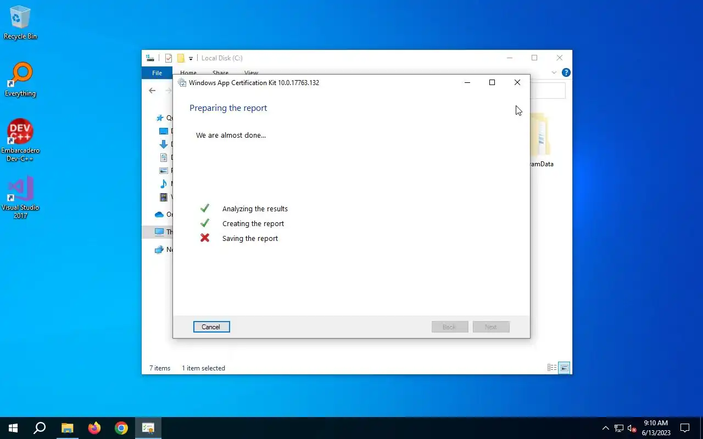This screenshot has width=703, height=439.
Task: Click the Cancel button in Certification Kit
Action: click(x=211, y=327)
